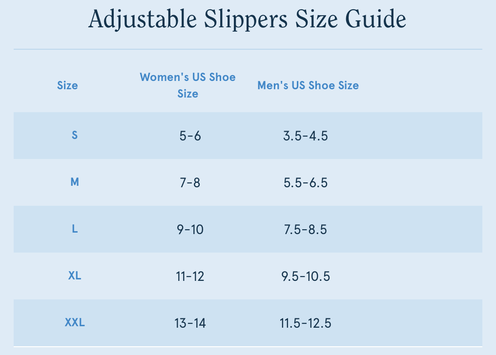
Task: Select men's size 3.5-4.5 cell
Action: [306, 136]
